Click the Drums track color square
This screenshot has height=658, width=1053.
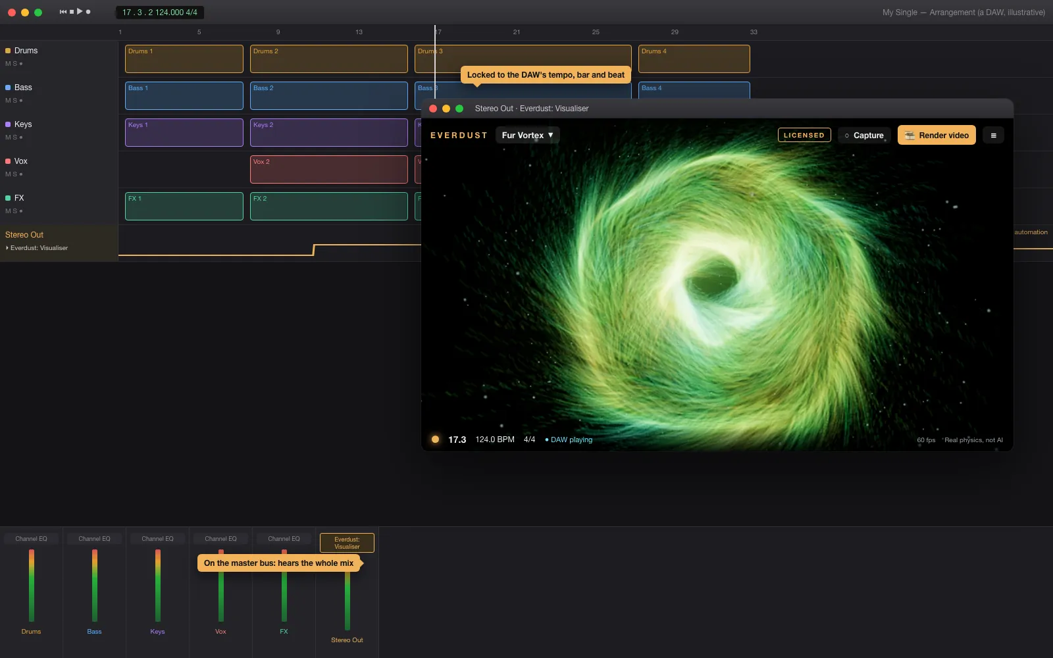pyautogui.click(x=8, y=51)
